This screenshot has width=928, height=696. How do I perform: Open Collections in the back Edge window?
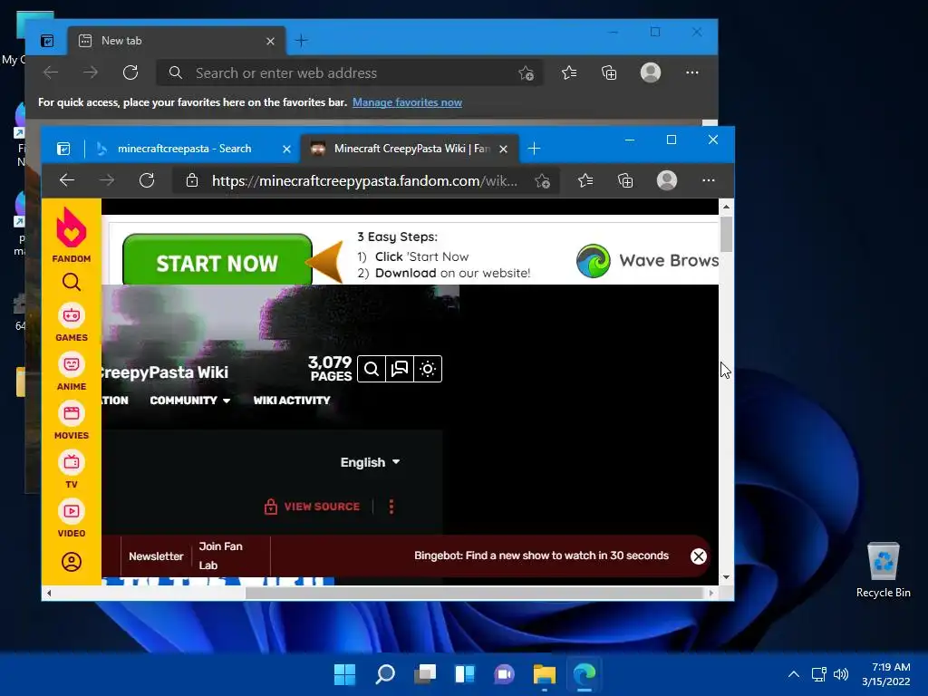point(609,72)
